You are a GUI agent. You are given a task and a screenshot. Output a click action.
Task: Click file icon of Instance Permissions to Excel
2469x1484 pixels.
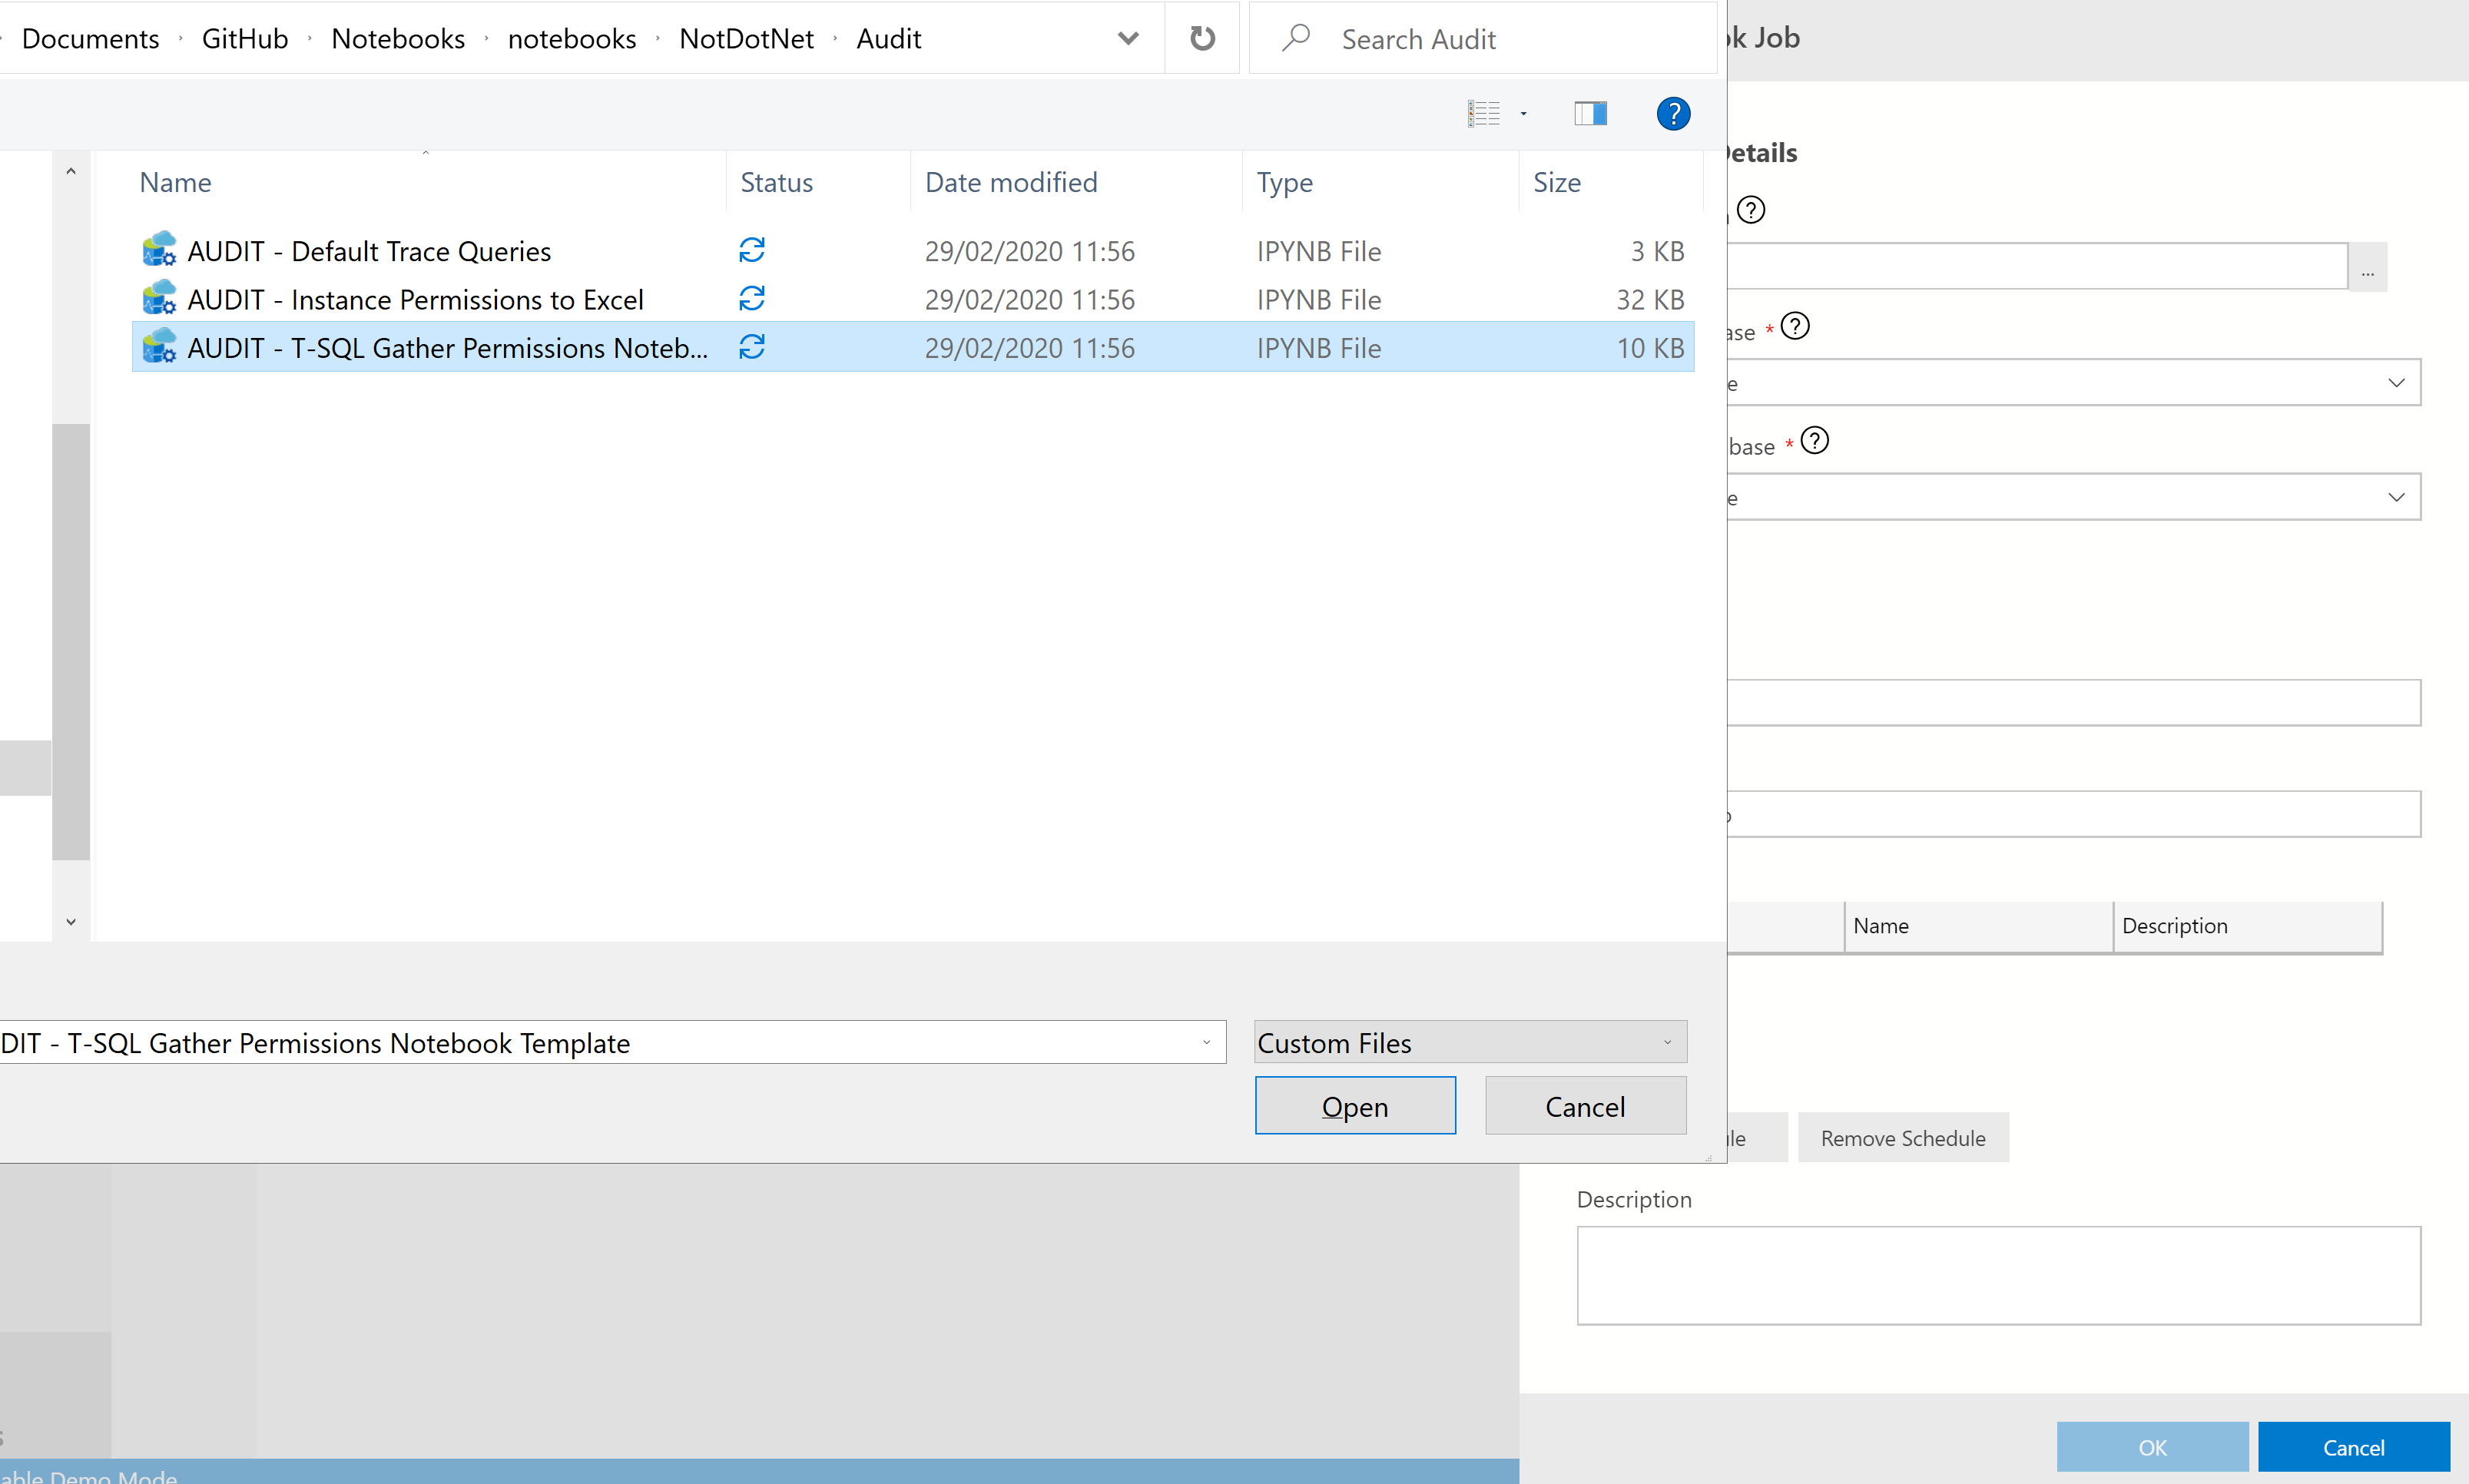click(159, 299)
